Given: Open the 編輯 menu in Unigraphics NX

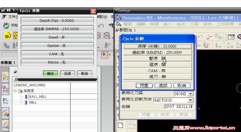Looking at the screenshot, I should [141, 24].
